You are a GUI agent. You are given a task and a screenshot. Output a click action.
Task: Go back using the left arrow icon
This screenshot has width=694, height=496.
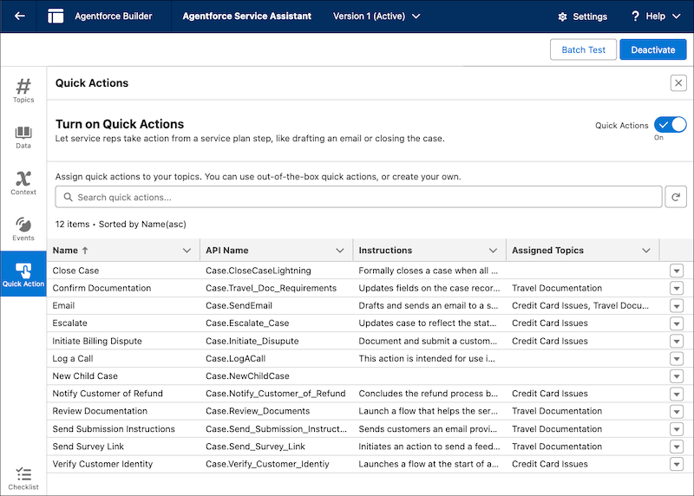tap(19, 16)
